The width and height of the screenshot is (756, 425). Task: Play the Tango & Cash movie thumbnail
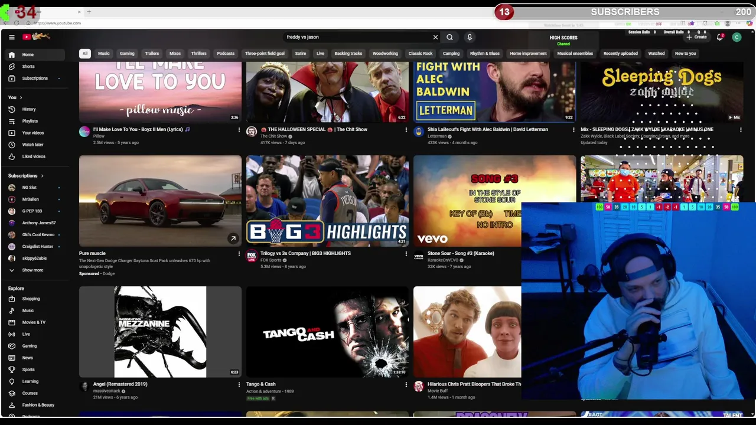tap(327, 332)
